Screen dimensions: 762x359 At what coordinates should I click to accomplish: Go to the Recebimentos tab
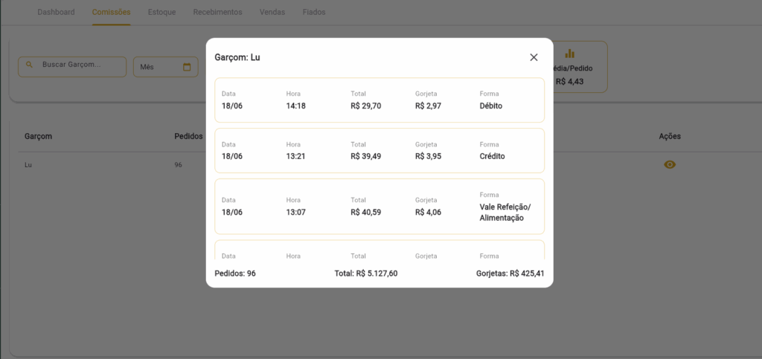pyautogui.click(x=217, y=12)
